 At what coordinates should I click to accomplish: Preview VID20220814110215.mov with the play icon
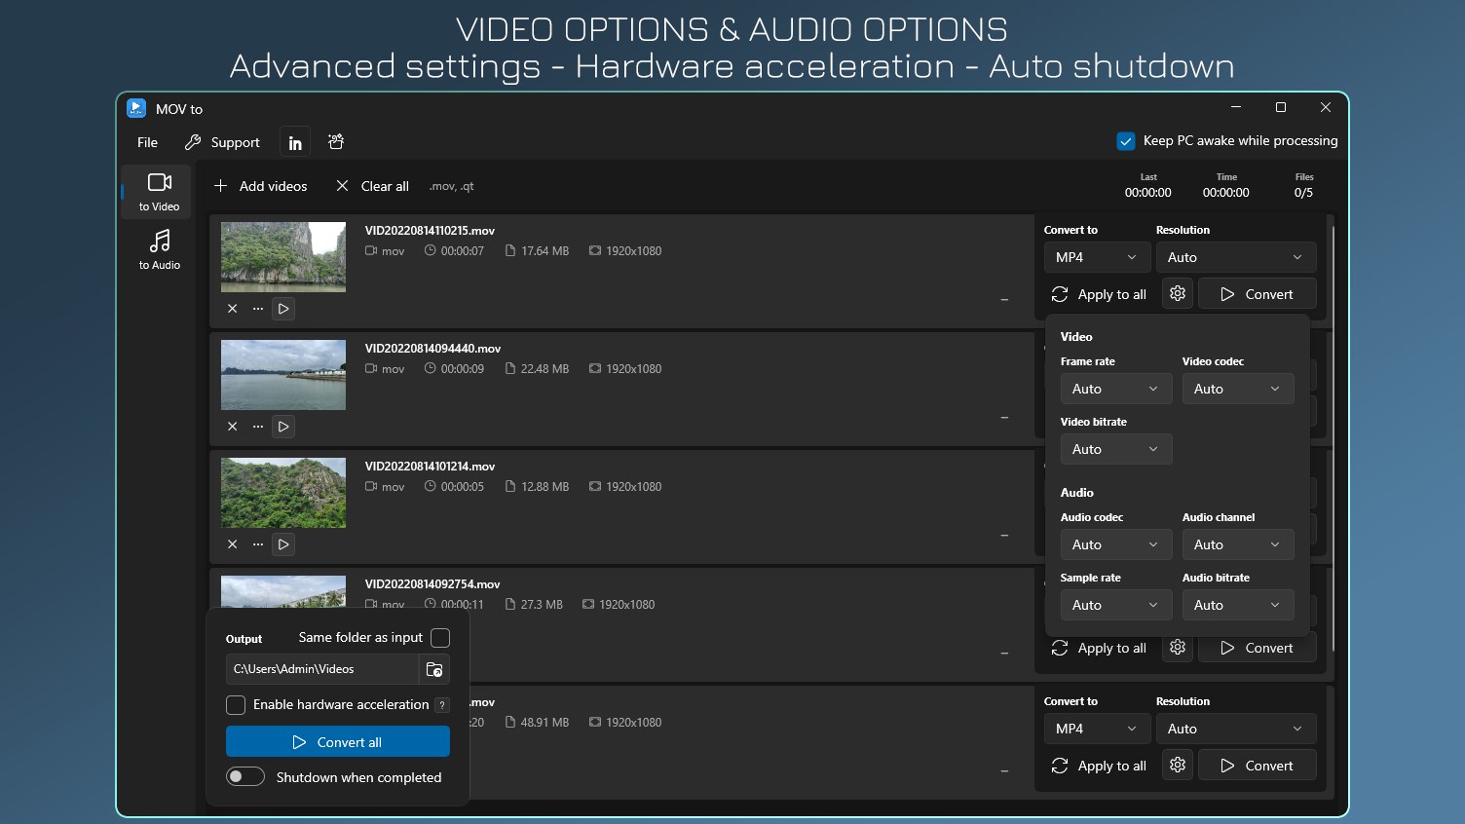282,309
